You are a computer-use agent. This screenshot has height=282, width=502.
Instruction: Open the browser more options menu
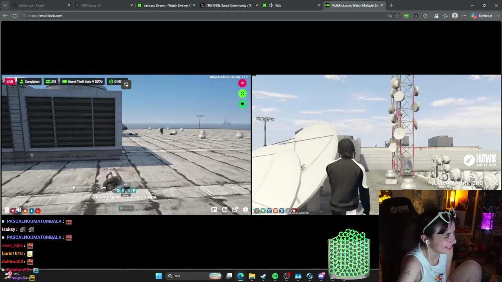point(464,16)
